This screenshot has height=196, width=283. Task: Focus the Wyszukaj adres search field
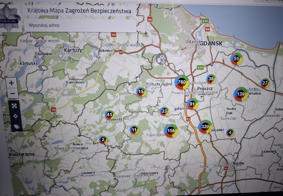tap(80, 25)
